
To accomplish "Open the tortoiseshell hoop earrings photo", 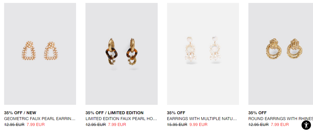I will point(121,54).
